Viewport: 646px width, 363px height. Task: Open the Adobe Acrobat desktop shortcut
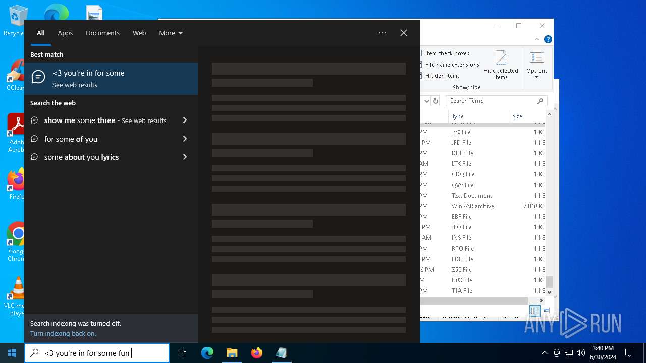16,133
